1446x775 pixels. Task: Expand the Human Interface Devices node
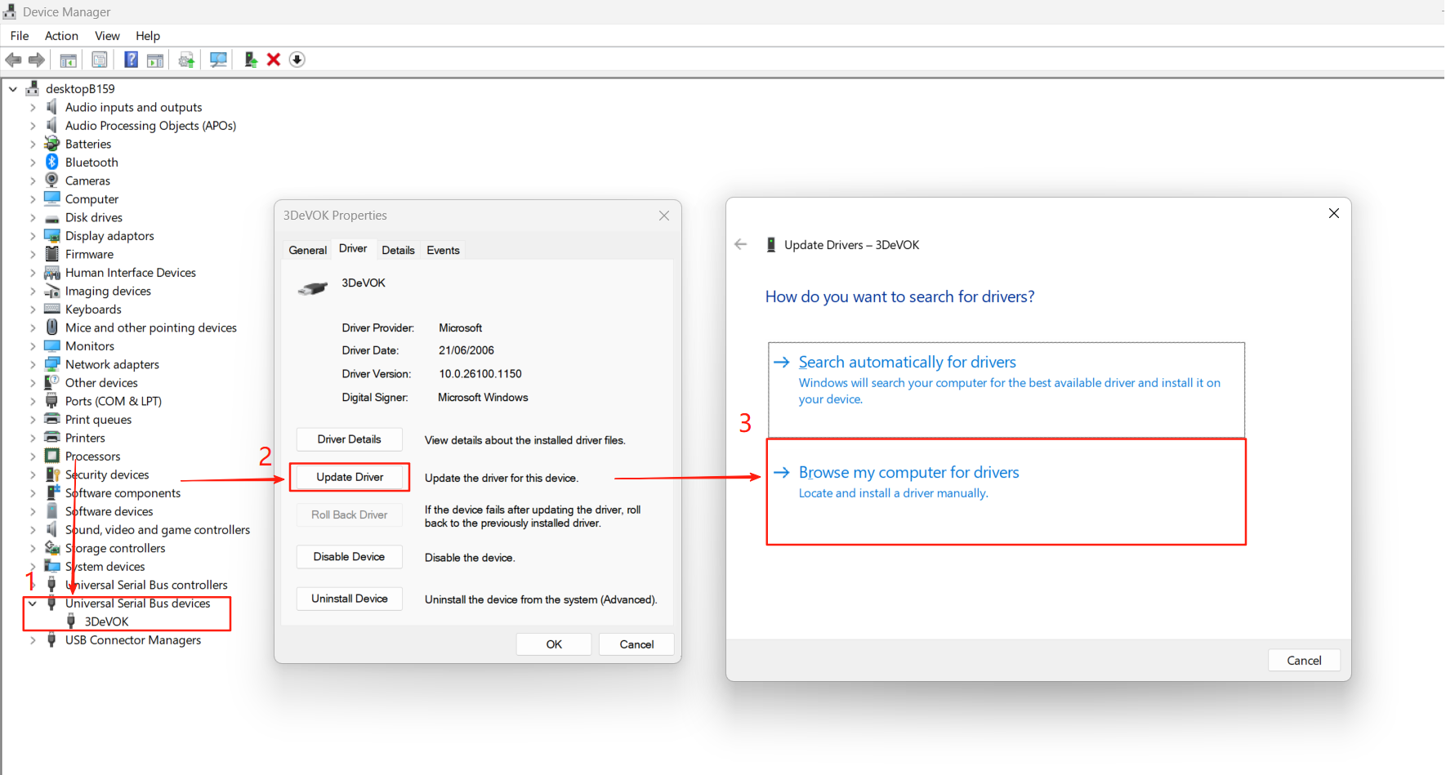[33, 273]
